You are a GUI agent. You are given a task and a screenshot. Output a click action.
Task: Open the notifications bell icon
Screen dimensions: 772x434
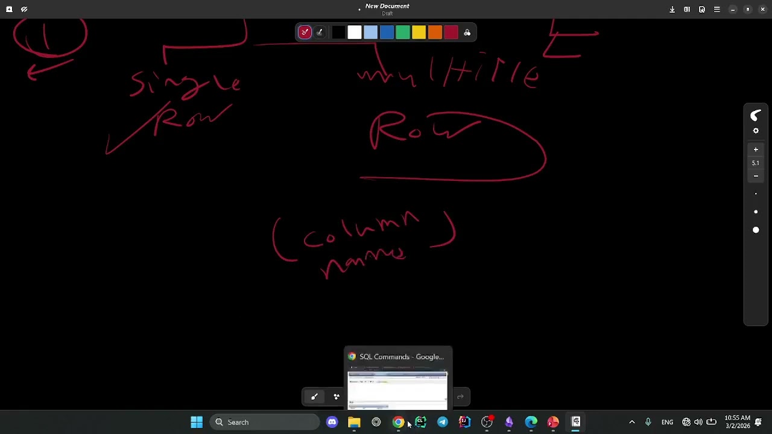click(x=758, y=422)
